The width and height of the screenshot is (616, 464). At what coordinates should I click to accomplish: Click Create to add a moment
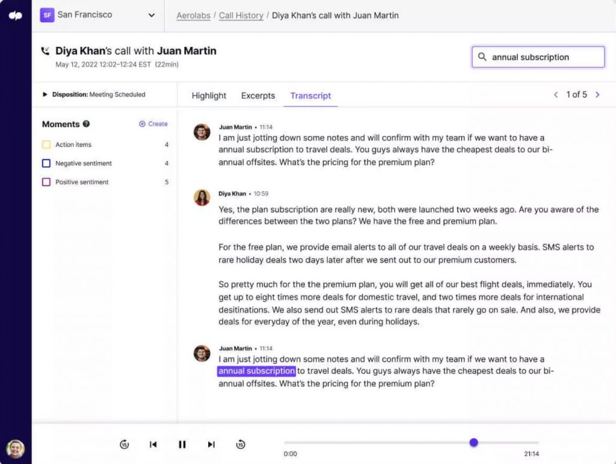153,124
